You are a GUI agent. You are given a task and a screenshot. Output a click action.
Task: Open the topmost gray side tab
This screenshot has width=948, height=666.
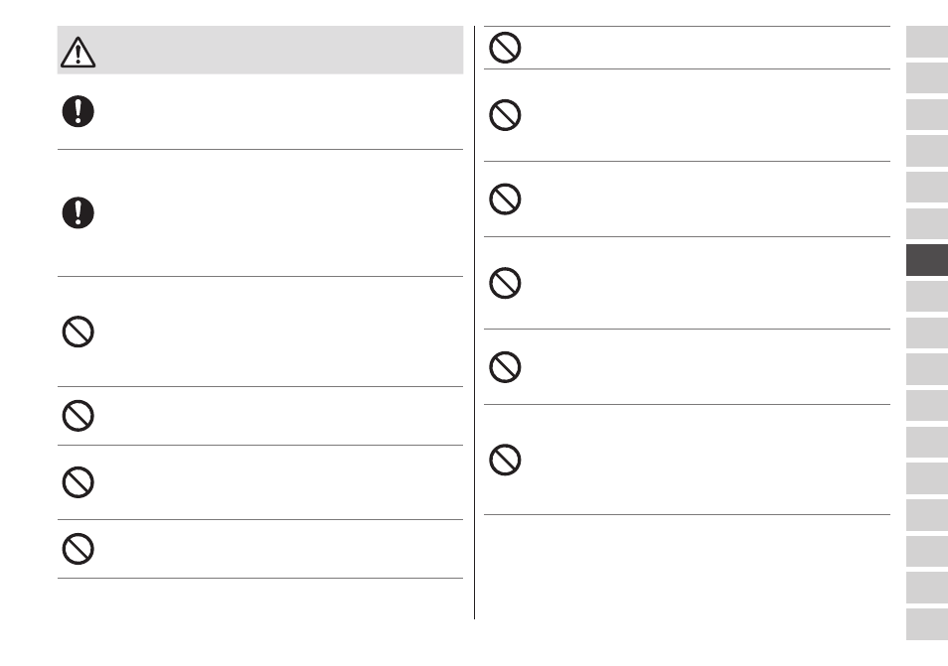(927, 42)
